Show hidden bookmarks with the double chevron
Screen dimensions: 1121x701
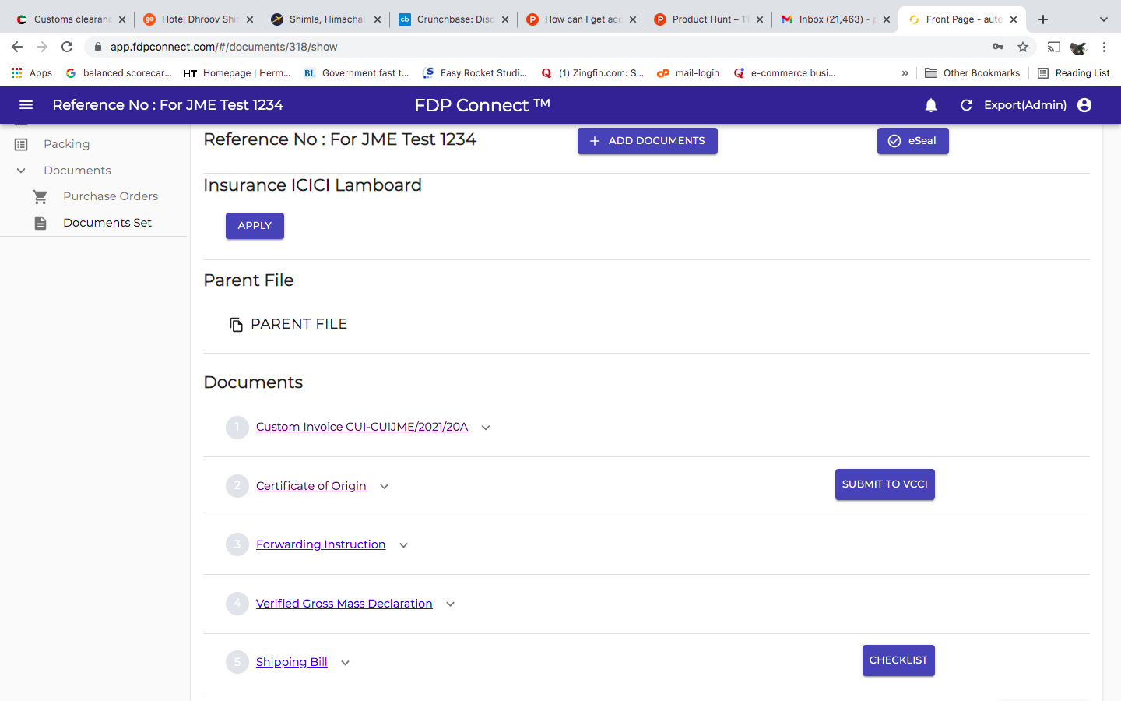tap(905, 73)
